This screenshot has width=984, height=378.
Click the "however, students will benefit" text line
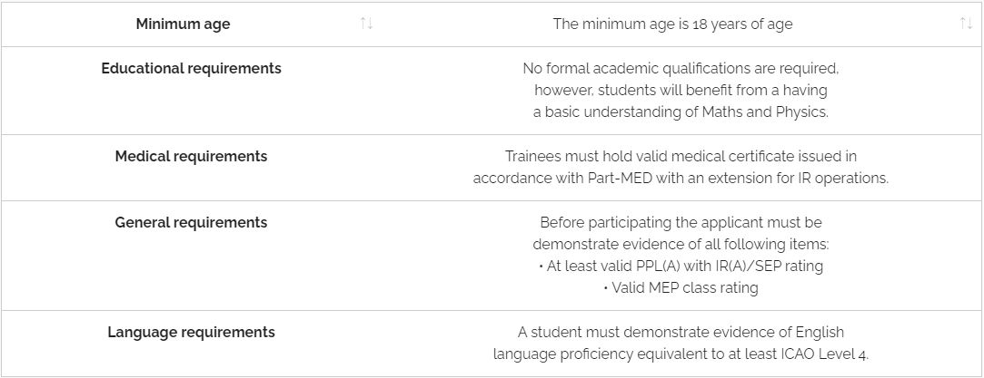click(x=681, y=91)
